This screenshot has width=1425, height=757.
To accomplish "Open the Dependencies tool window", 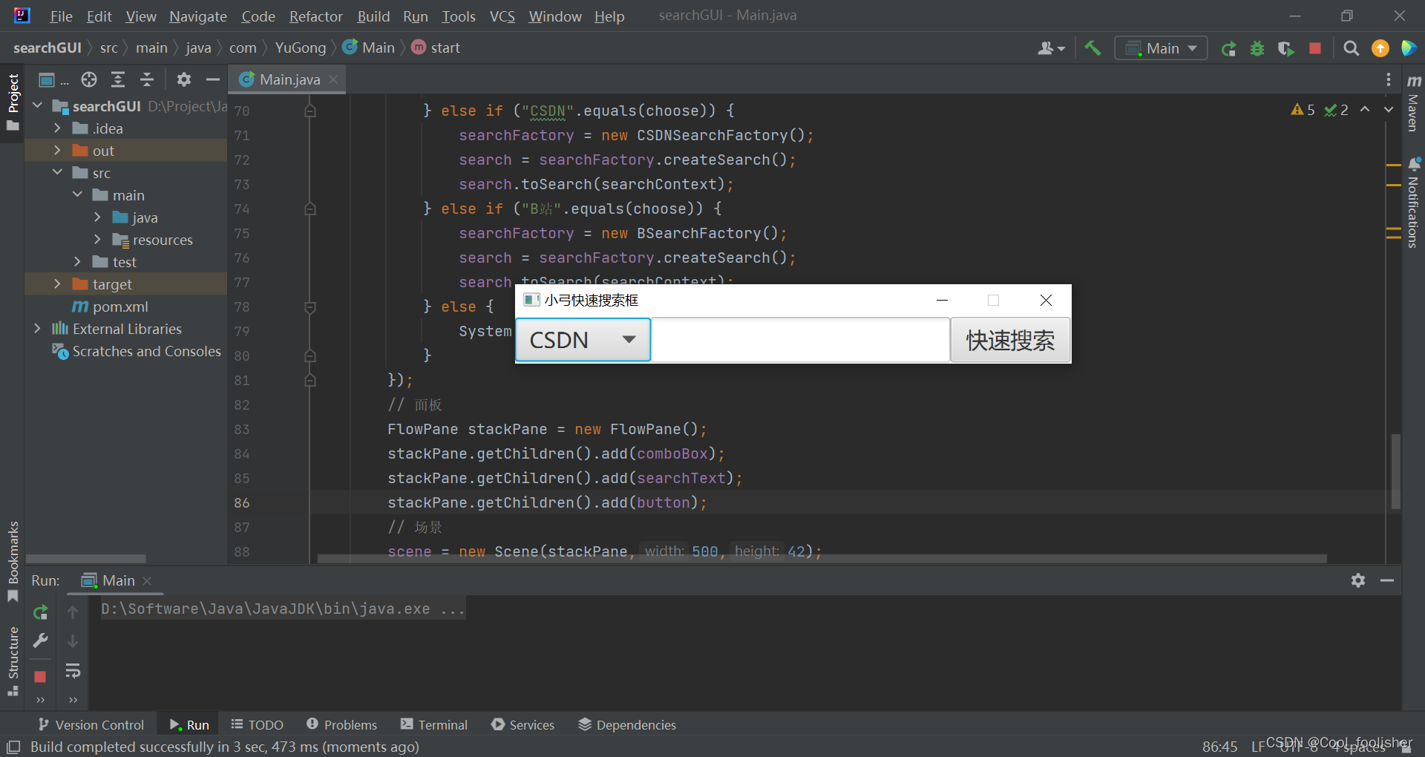I will pos(627,725).
